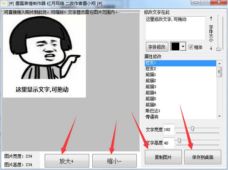
Task: Click list scrollbar down arrow
Action: pos(219,116)
